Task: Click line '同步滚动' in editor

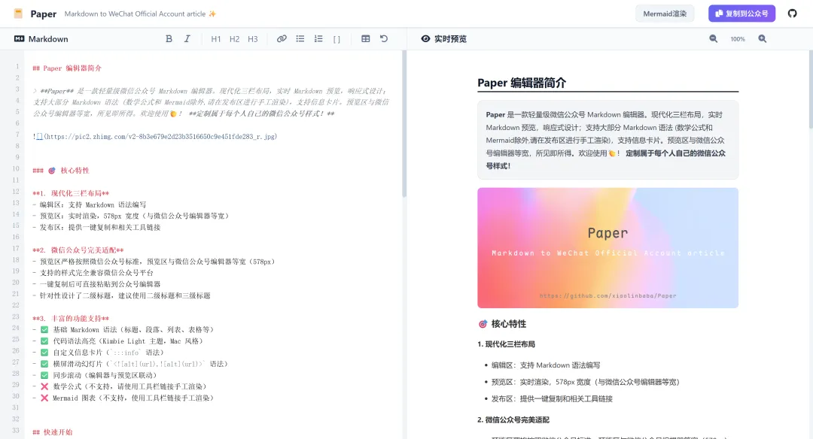Action: pyautogui.click(x=94, y=375)
